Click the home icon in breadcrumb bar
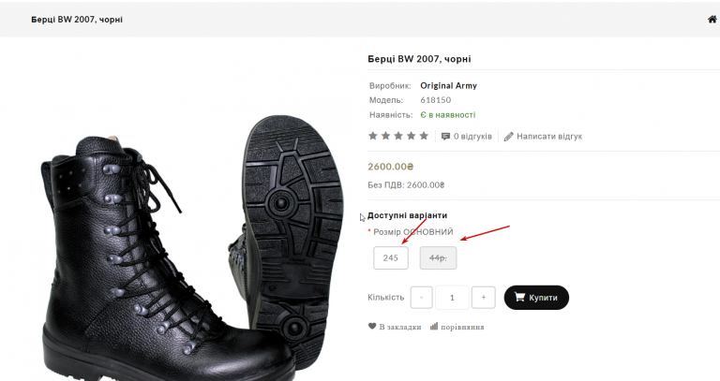This screenshot has height=381, width=720. tap(712, 19)
